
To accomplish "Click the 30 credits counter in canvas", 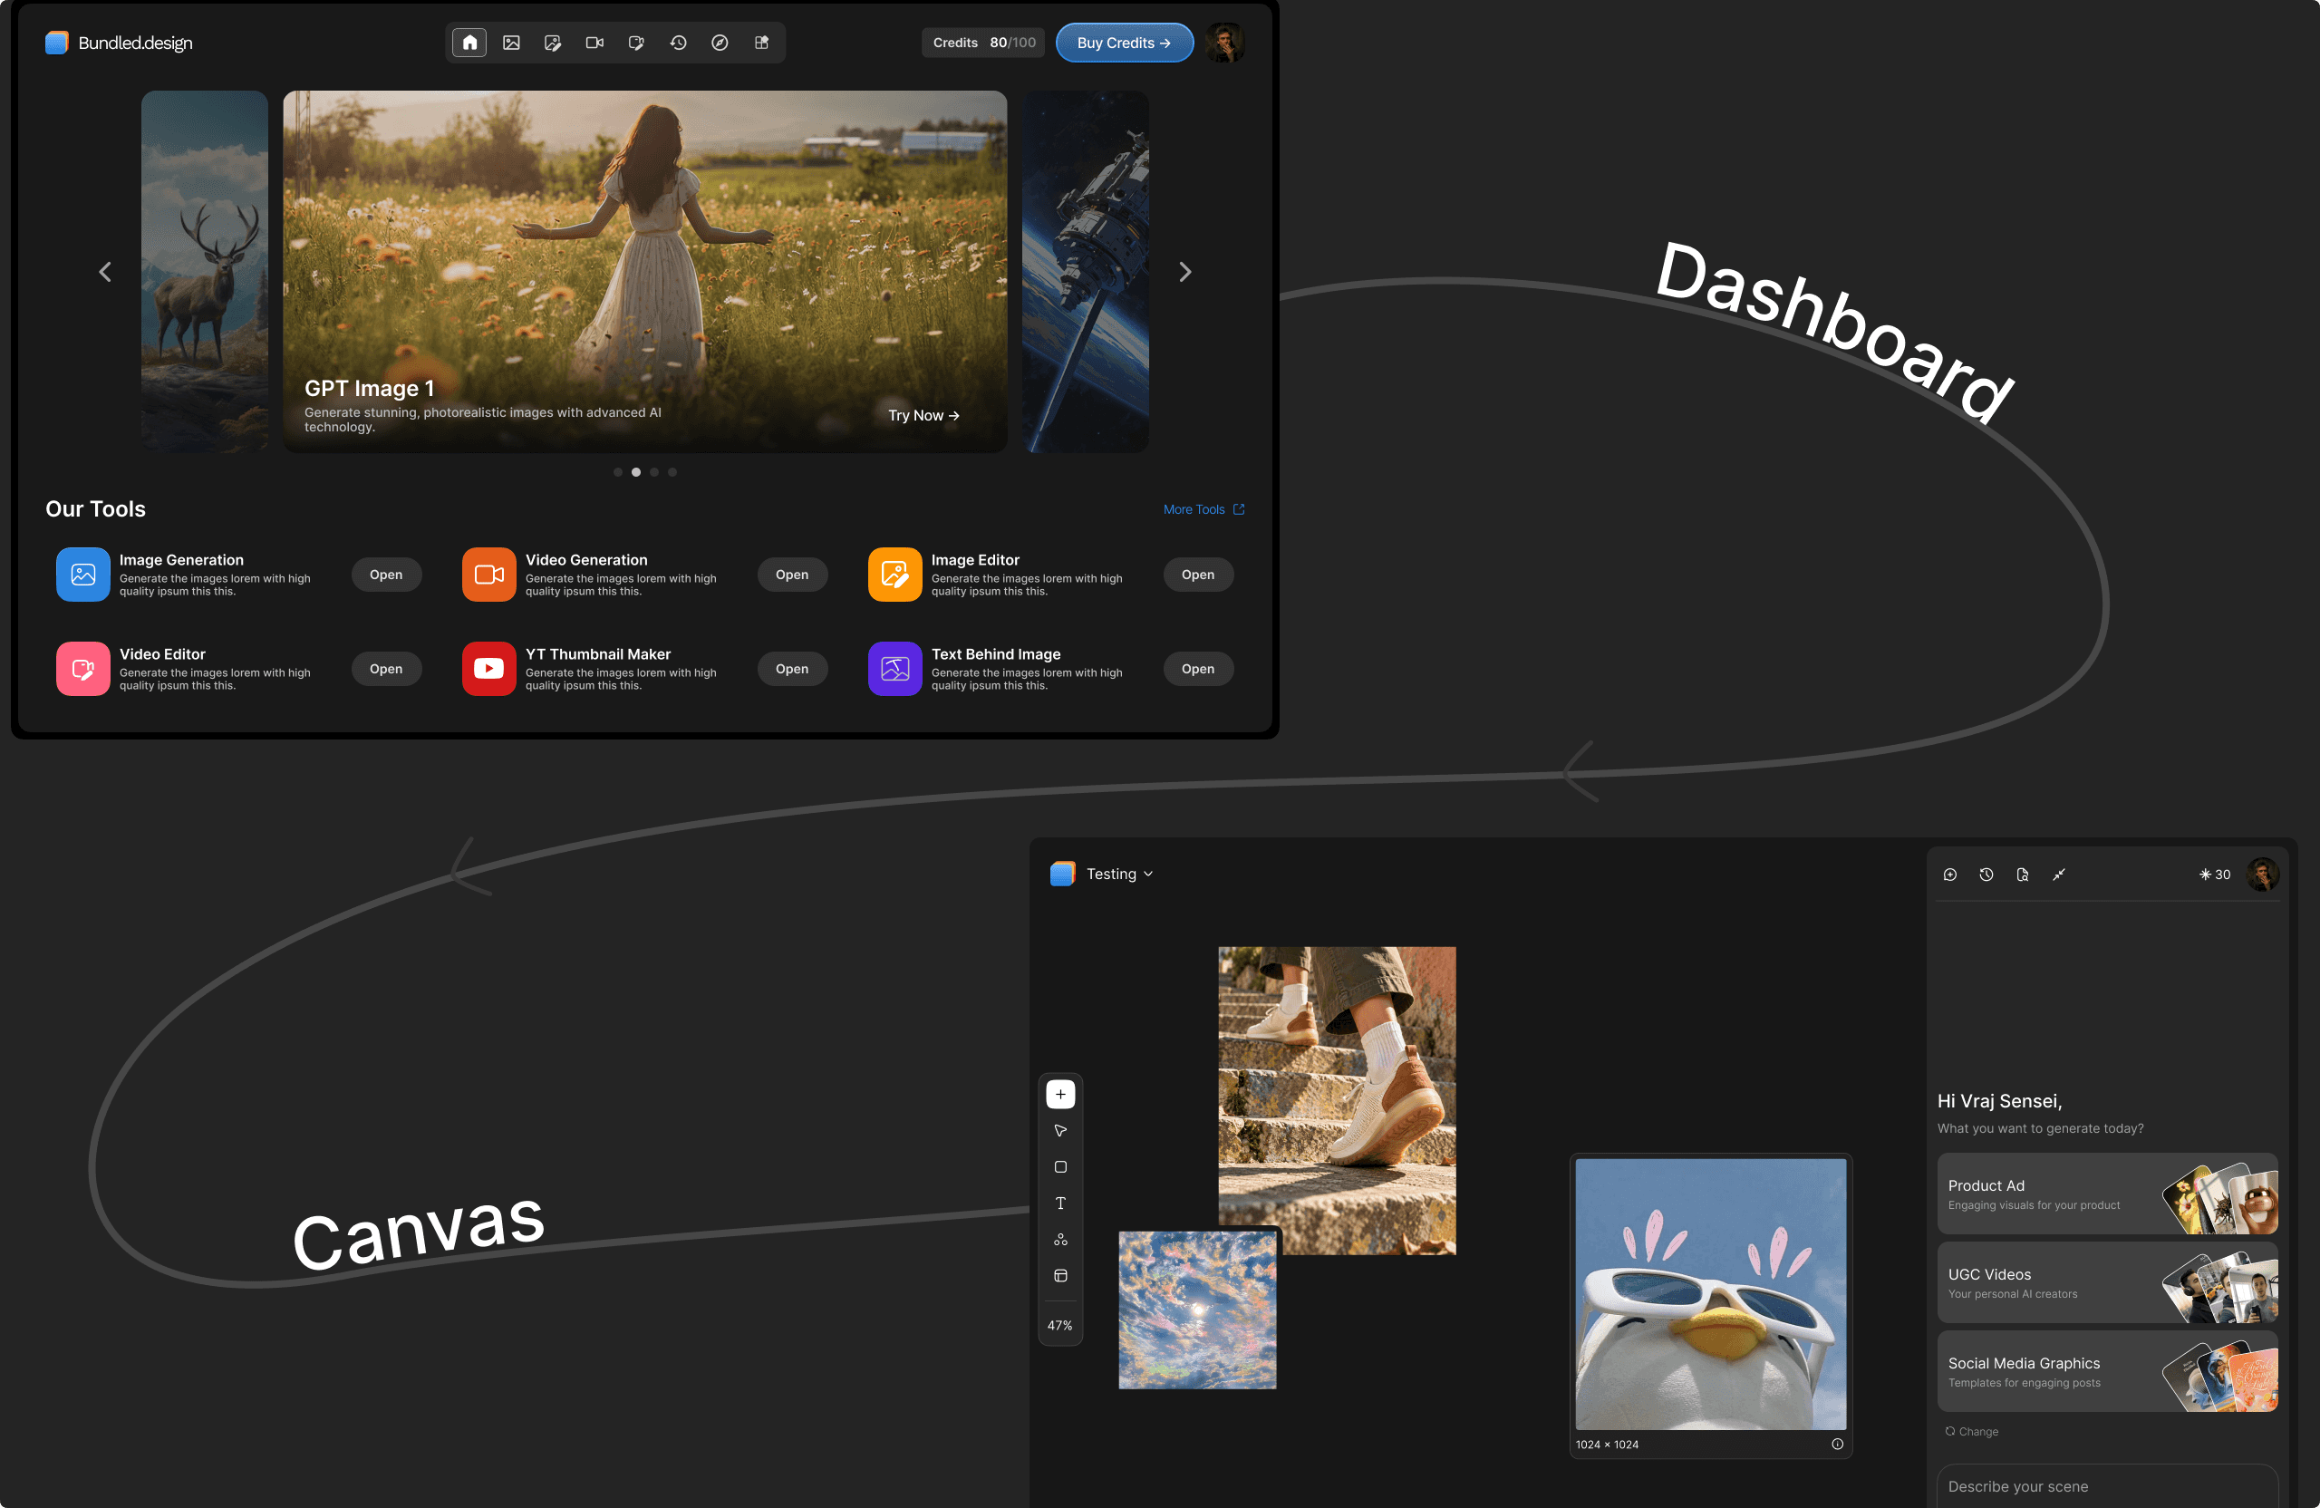I will (2215, 875).
